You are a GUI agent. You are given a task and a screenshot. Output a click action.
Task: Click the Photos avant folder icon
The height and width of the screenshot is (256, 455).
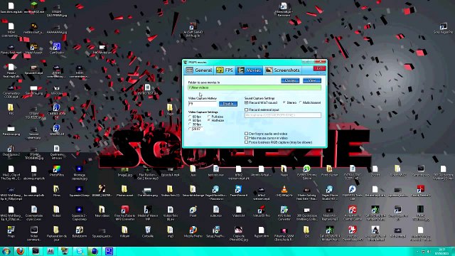125,190
